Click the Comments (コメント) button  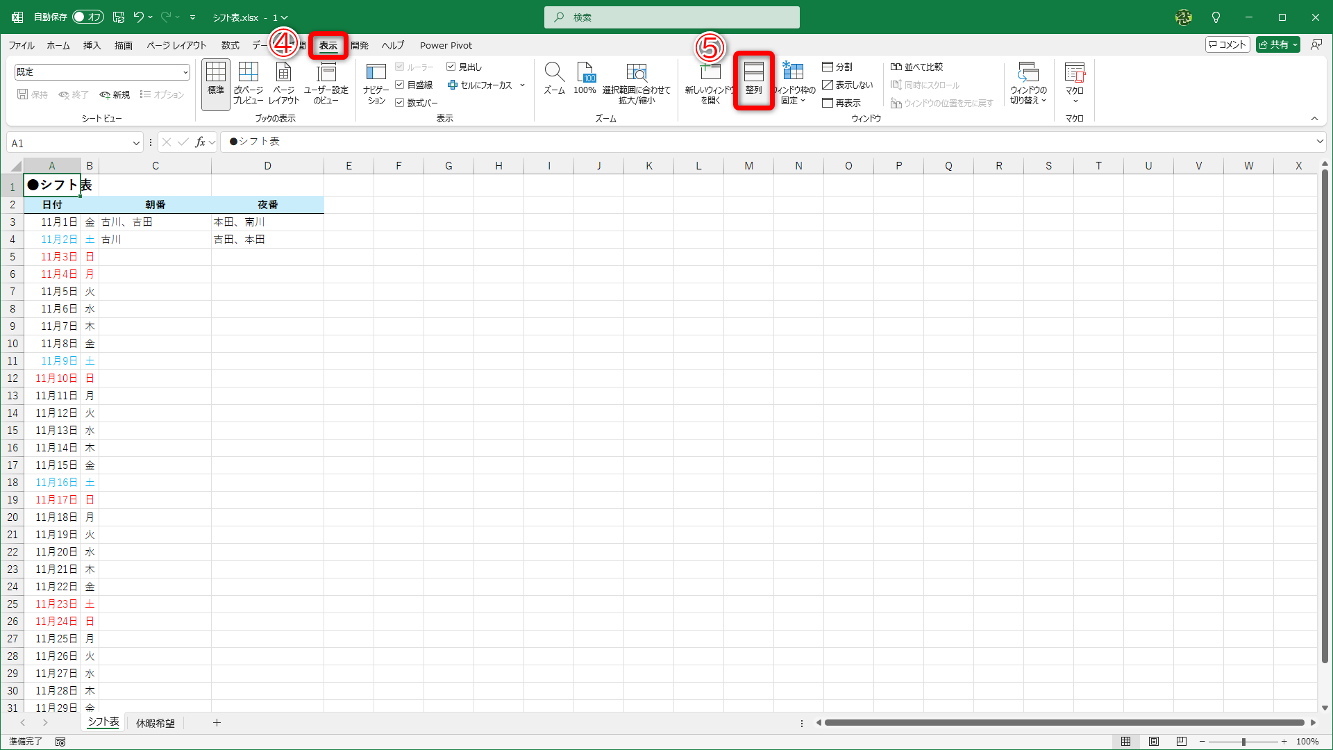click(1227, 44)
